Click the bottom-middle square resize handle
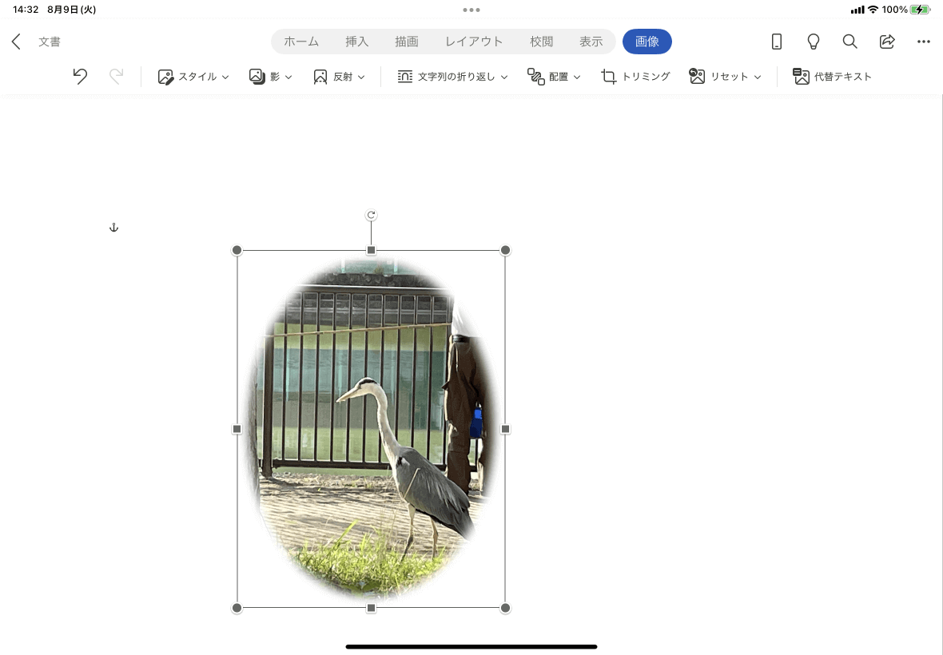This screenshot has height=655, width=943. tap(371, 608)
